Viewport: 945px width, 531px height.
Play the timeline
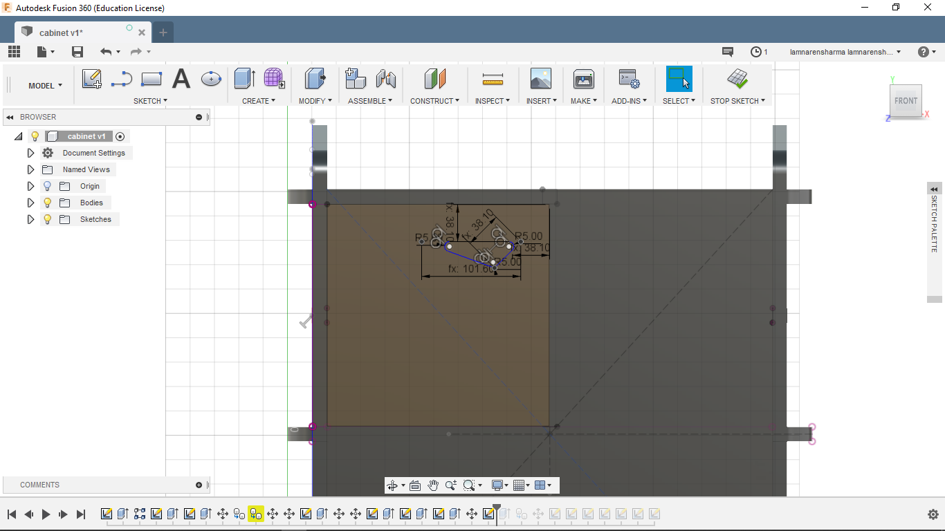pyautogui.click(x=46, y=514)
